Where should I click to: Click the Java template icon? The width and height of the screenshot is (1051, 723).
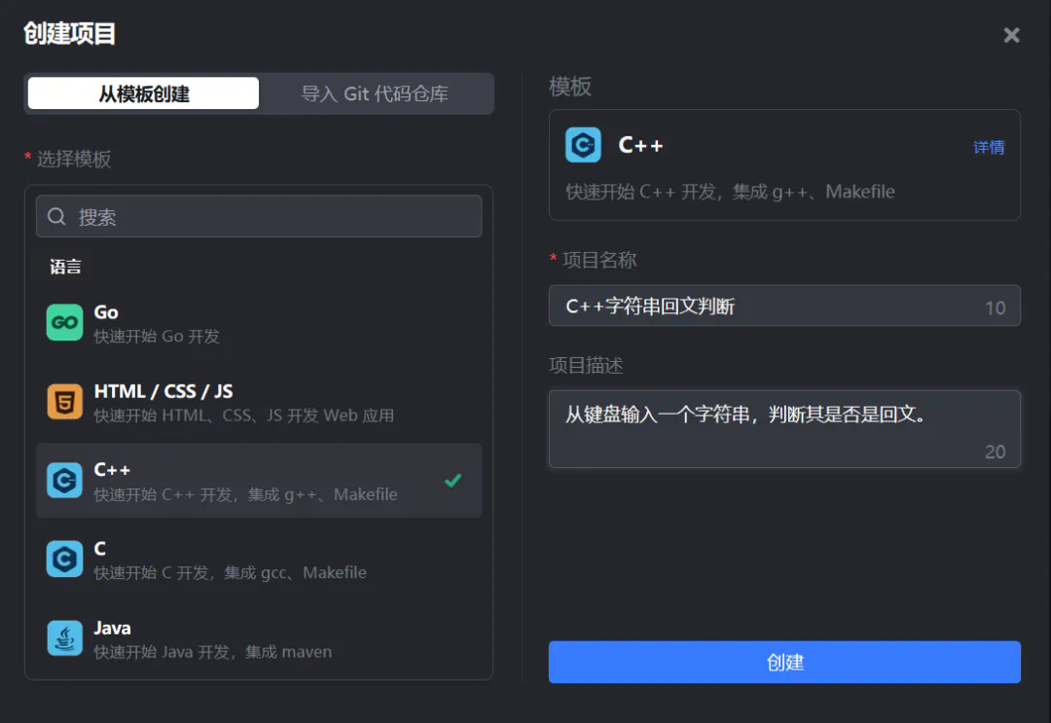click(64, 638)
